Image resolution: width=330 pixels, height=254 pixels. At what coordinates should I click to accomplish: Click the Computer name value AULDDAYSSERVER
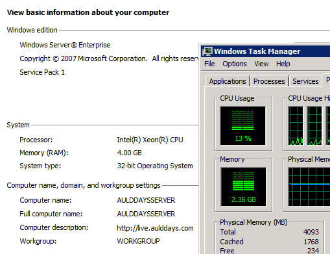click(146, 200)
